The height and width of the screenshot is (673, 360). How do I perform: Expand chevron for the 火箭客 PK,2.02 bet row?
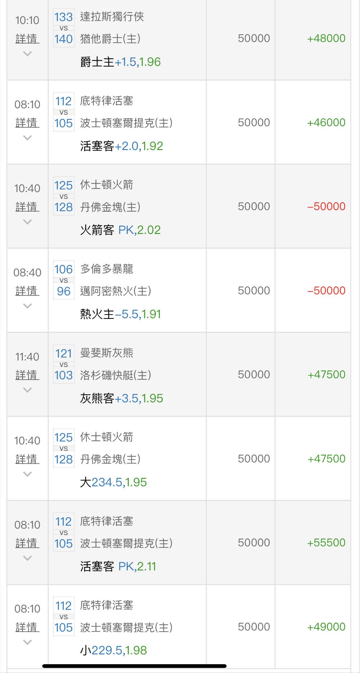pyautogui.click(x=27, y=222)
